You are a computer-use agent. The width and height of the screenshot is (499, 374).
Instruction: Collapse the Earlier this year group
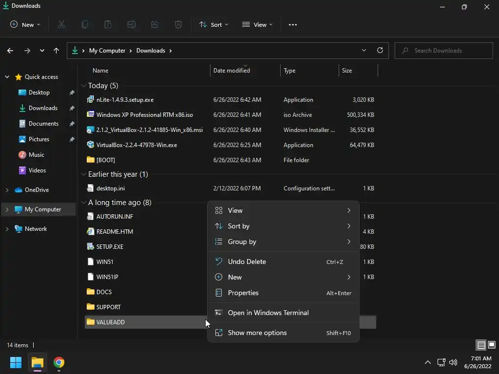83,174
